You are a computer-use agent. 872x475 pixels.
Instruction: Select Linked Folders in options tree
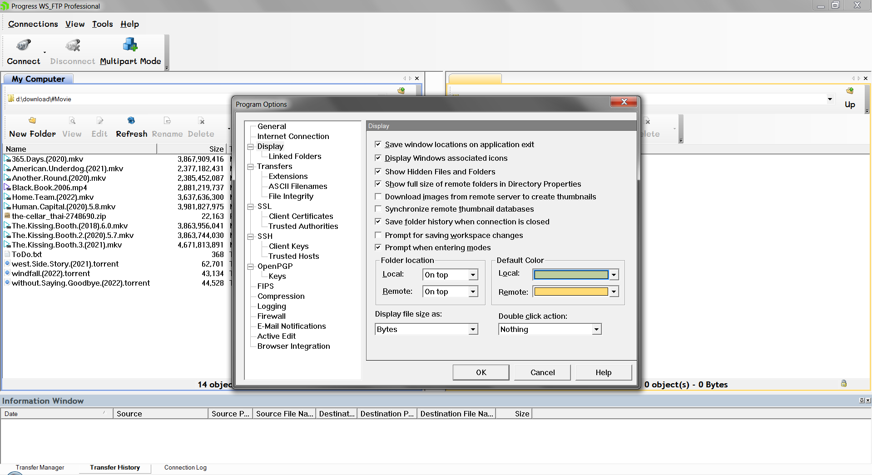tap(295, 156)
